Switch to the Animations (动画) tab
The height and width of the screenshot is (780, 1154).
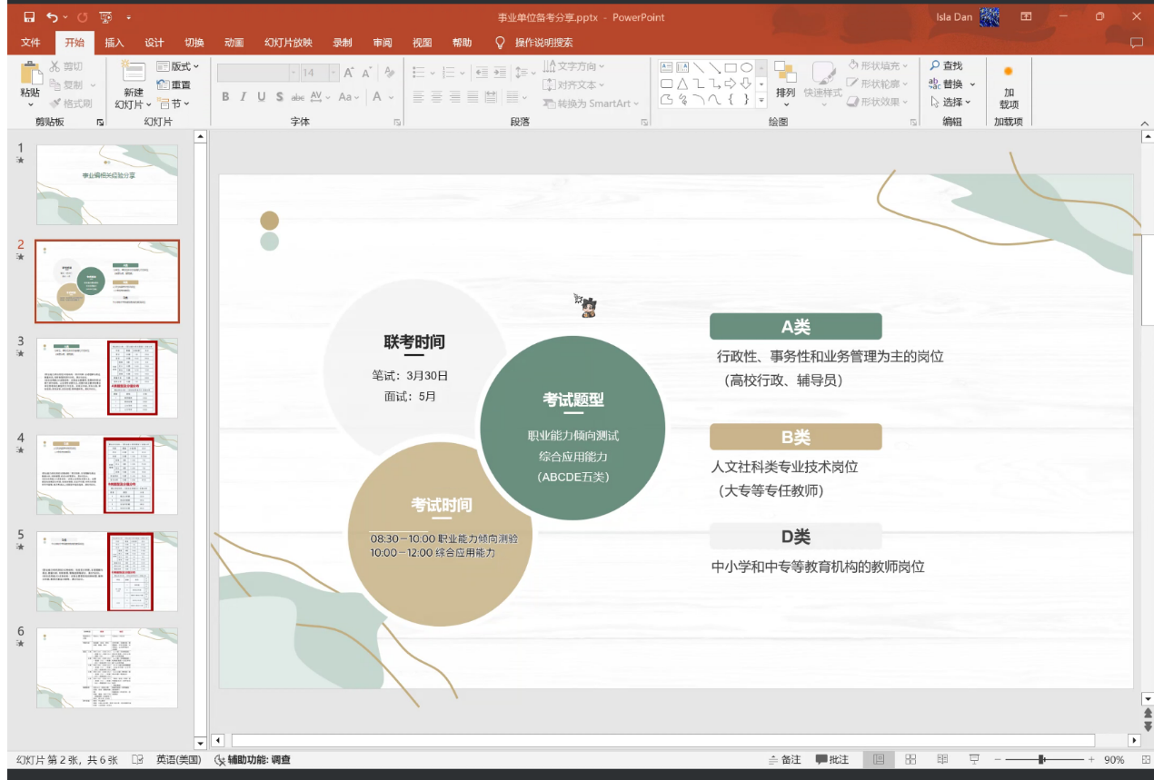(x=234, y=43)
